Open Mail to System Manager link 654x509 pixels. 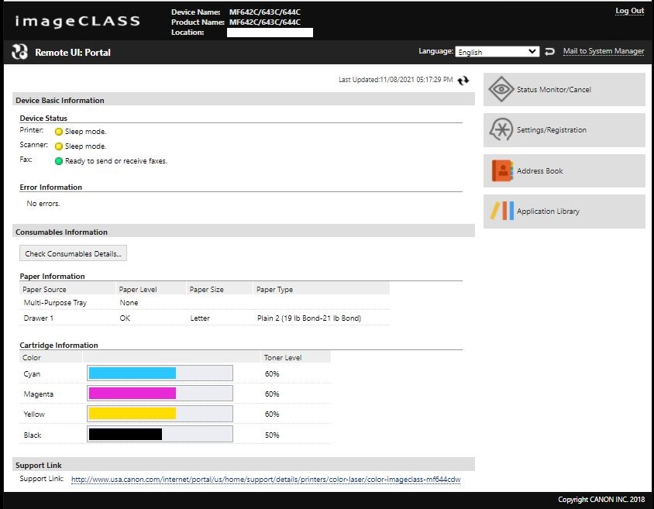click(603, 51)
